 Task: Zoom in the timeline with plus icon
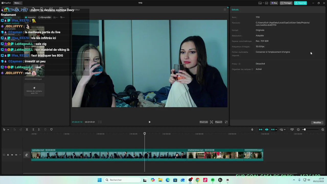point(323,130)
